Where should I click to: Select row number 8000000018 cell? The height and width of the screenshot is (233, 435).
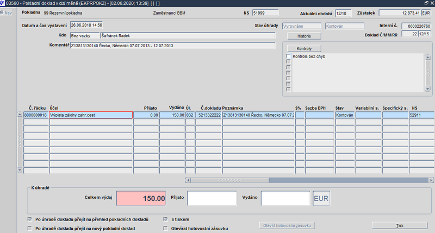coord(36,115)
